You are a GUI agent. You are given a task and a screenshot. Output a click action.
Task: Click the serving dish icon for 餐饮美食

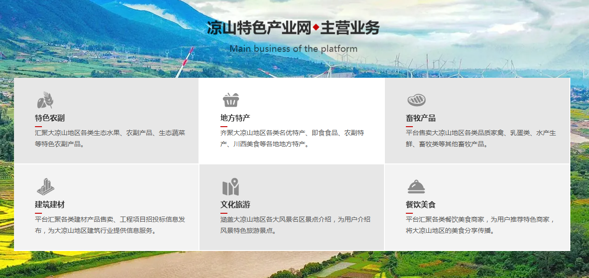(x=416, y=187)
